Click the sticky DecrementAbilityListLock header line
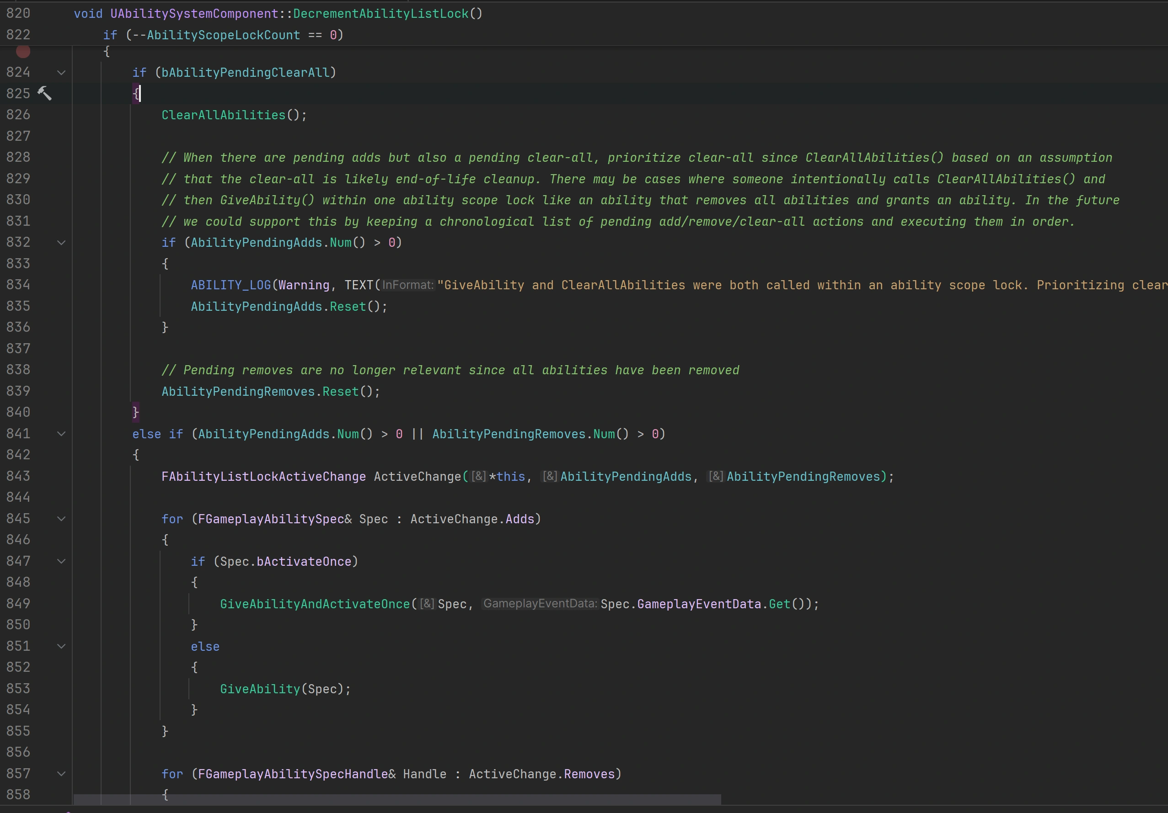The image size is (1168, 813). tap(380, 13)
